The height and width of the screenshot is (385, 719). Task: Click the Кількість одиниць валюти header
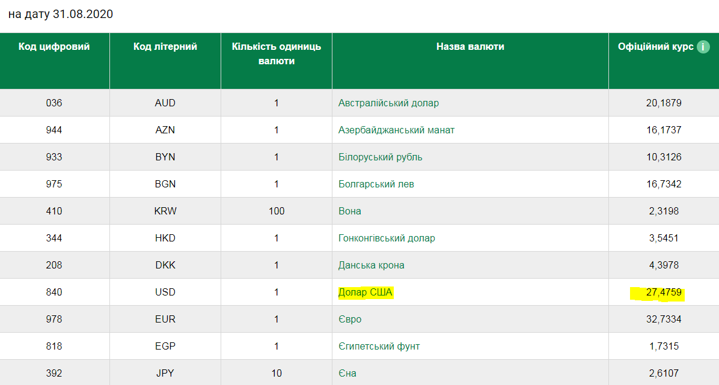pos(276,53)
